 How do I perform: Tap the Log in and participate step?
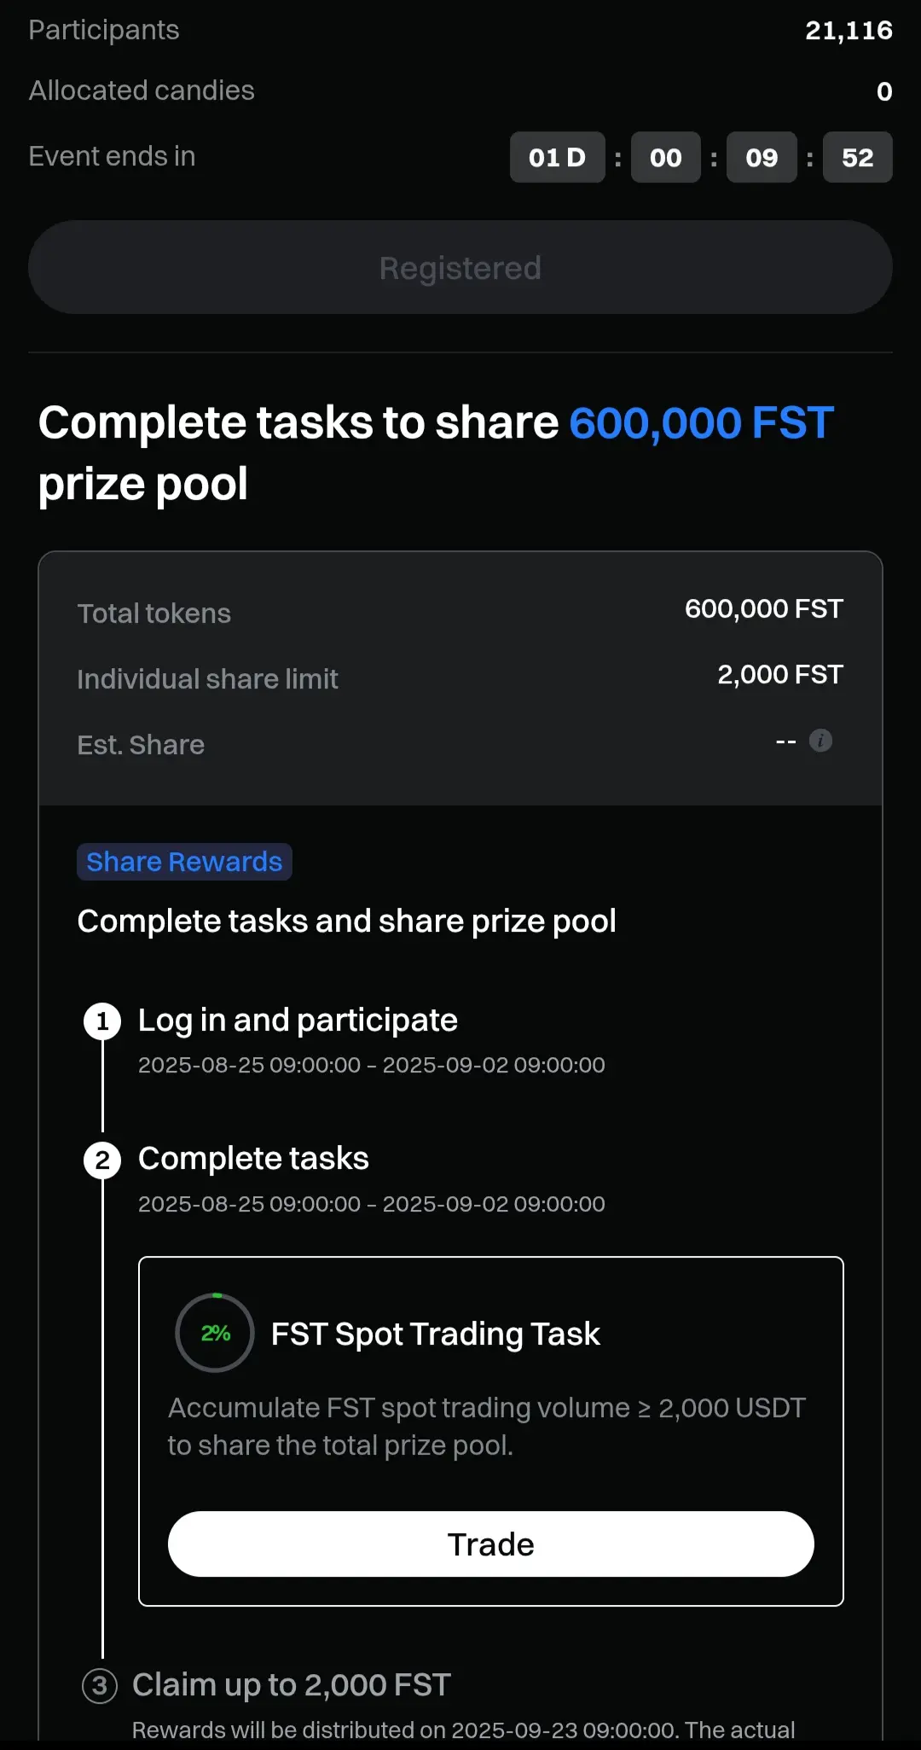coord(298,1020)
